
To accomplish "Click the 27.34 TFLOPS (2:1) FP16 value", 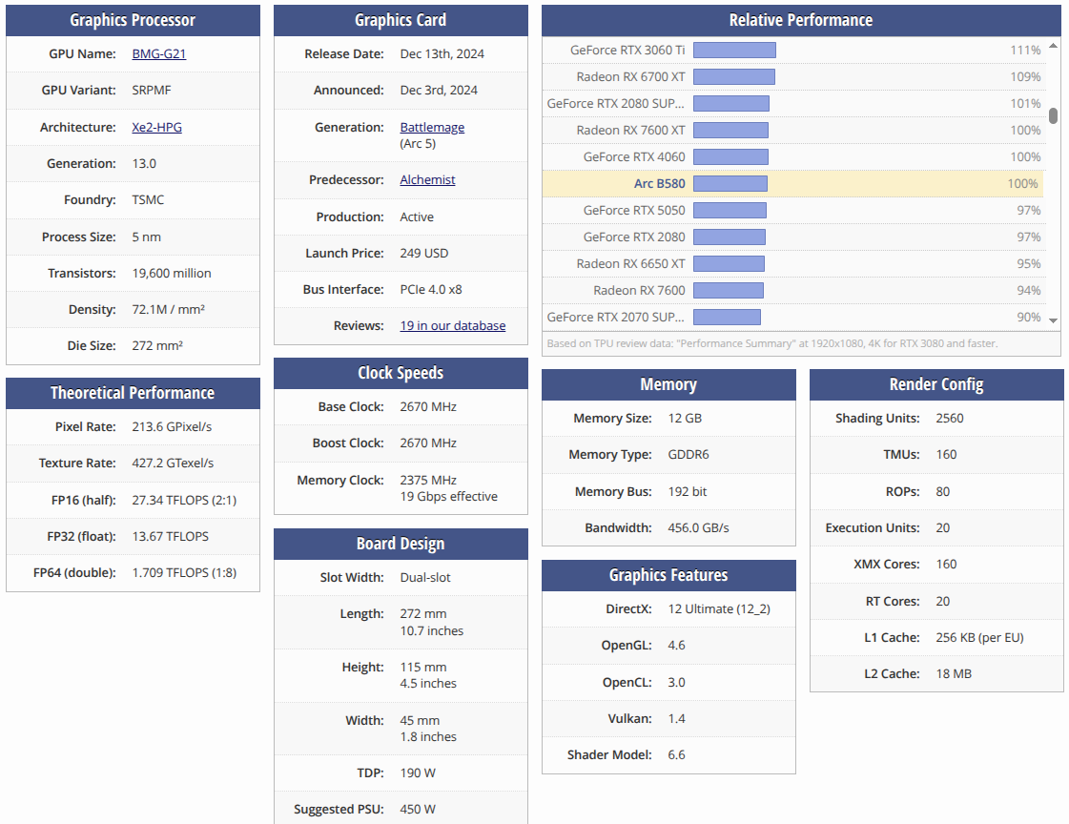I will point(184,500).
